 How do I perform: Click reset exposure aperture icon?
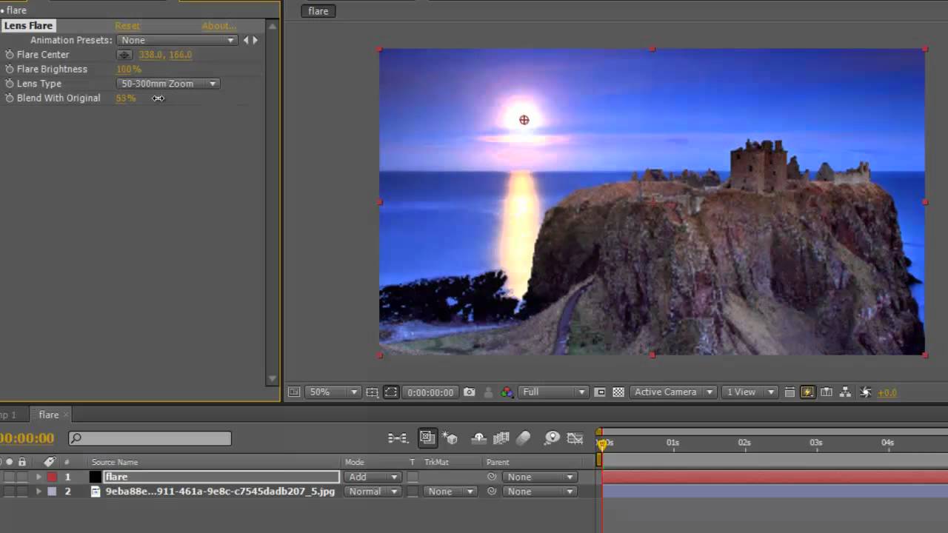(865, 392)
